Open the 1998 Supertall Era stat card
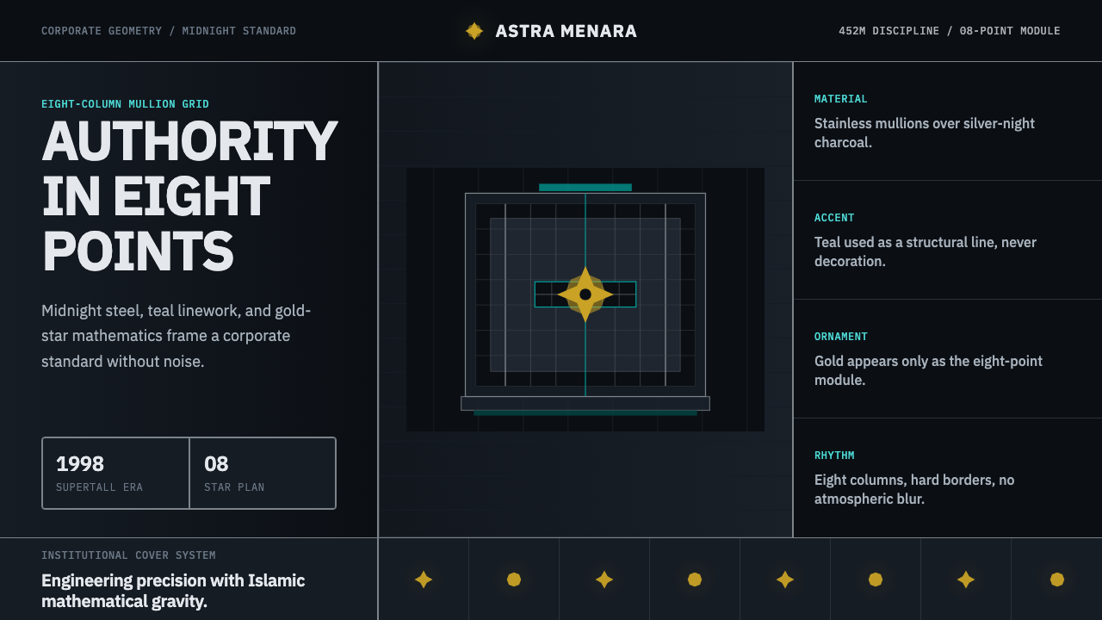This screenshot has height=620, width=1102. (x=116, y=473)
